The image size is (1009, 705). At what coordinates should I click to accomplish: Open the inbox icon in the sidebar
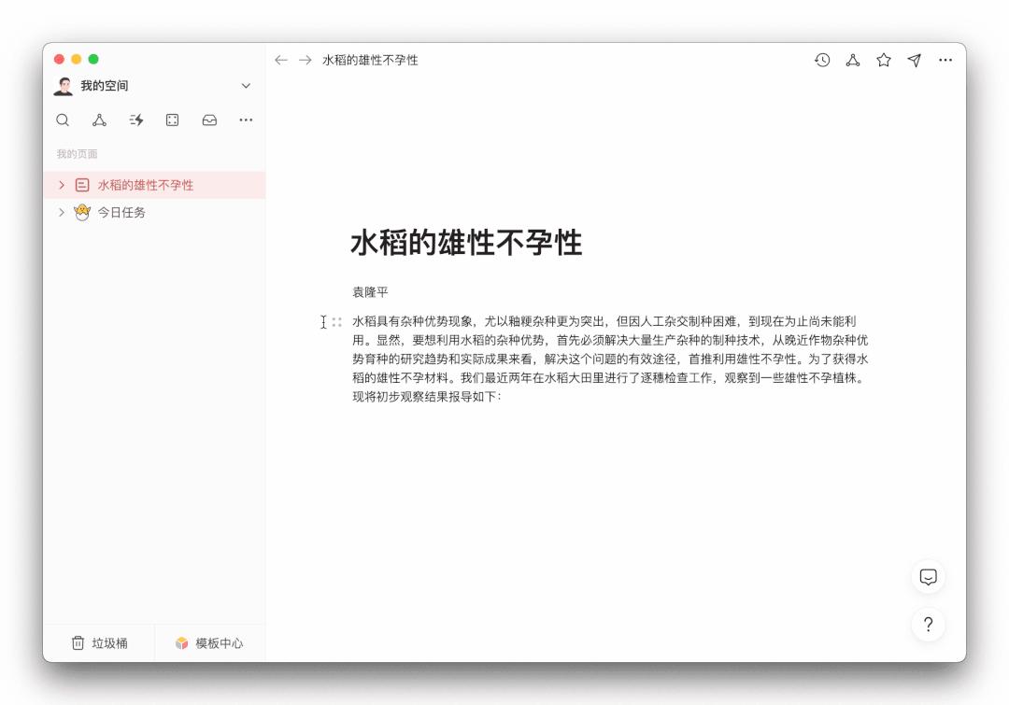[x=208, y=120]
